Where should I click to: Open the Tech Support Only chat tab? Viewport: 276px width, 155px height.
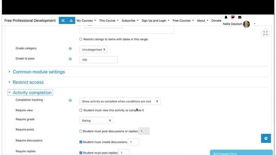pos(241,152)
